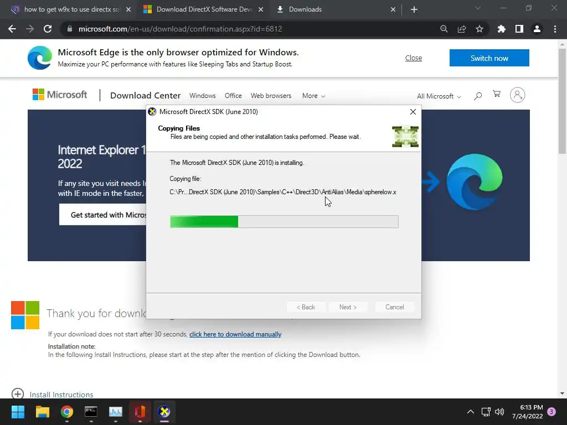567x425 pixels.
Task: Click the Back button in installer
Action: 306,307
